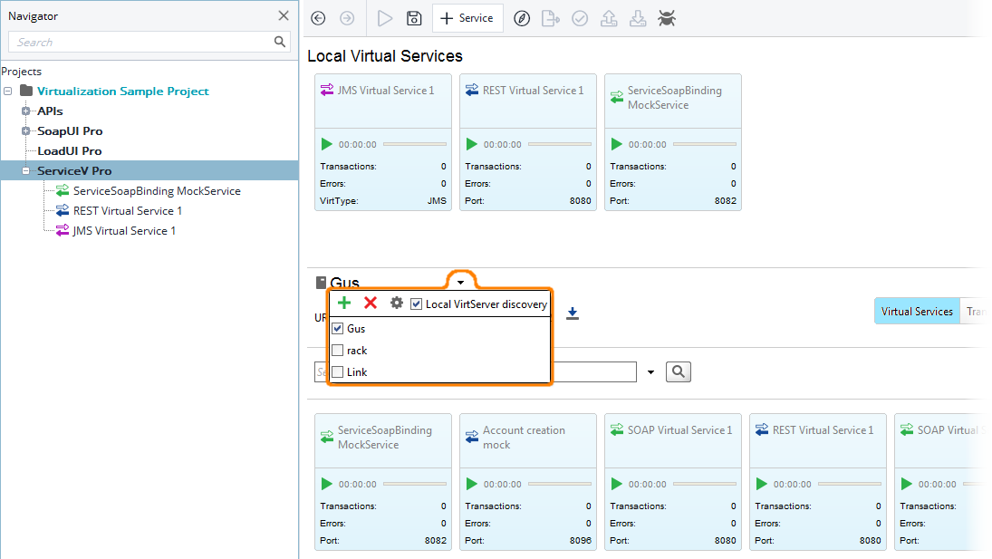This screenshot has width=992, height=559.
Task: Go back with the left arrow
Action: pos(318,18)
